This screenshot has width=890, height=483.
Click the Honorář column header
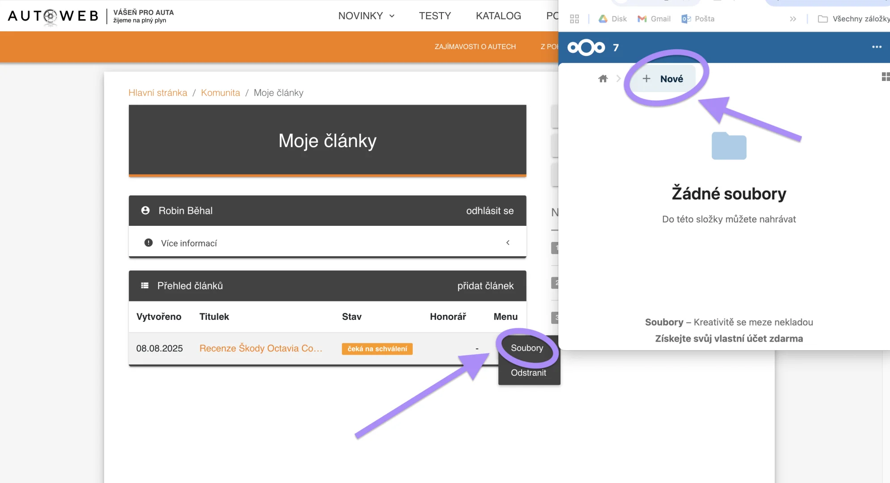click(448, 317)
